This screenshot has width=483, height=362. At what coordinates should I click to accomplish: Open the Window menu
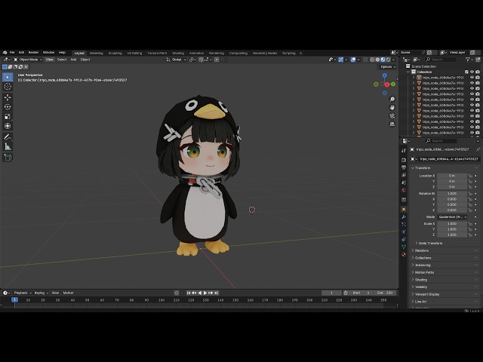click(x=48, y=53)
